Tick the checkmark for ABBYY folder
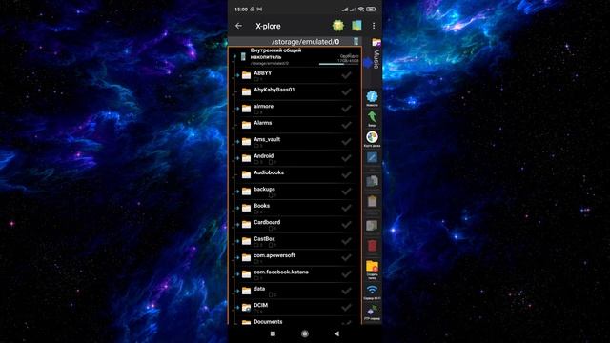This screenshot has width=610, height=343. tap(346, 75)
